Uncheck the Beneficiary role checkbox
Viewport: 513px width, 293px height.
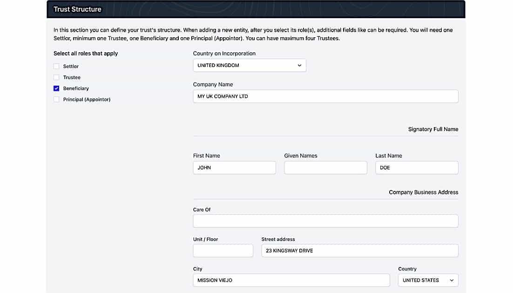[x=56, y=89]
